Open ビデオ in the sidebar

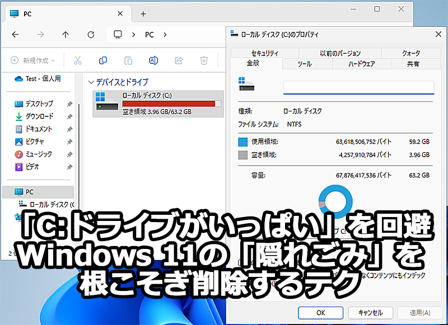[26, 167]
